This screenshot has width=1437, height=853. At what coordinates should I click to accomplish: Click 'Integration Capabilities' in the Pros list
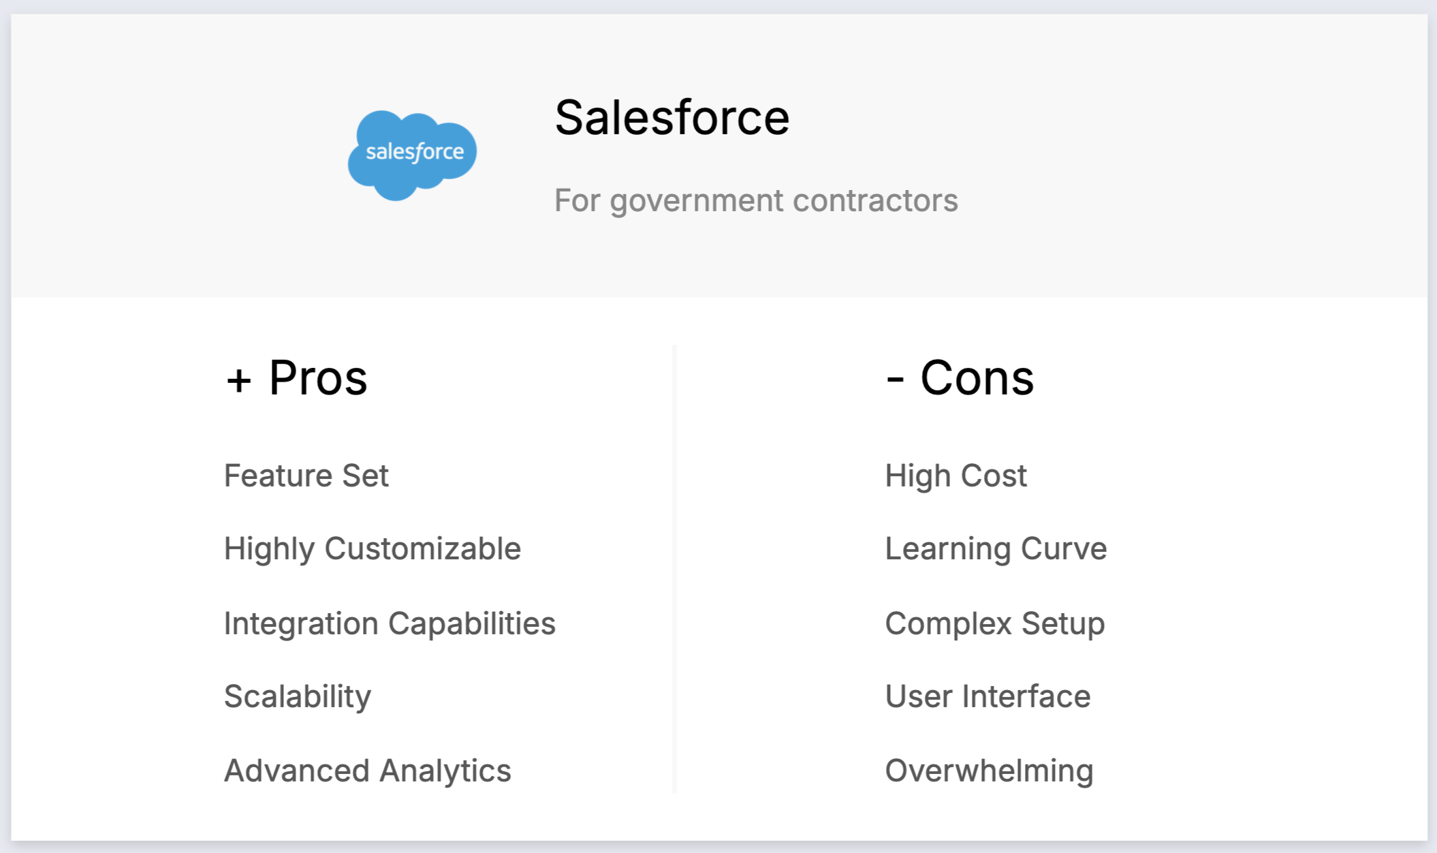(390, 623)
